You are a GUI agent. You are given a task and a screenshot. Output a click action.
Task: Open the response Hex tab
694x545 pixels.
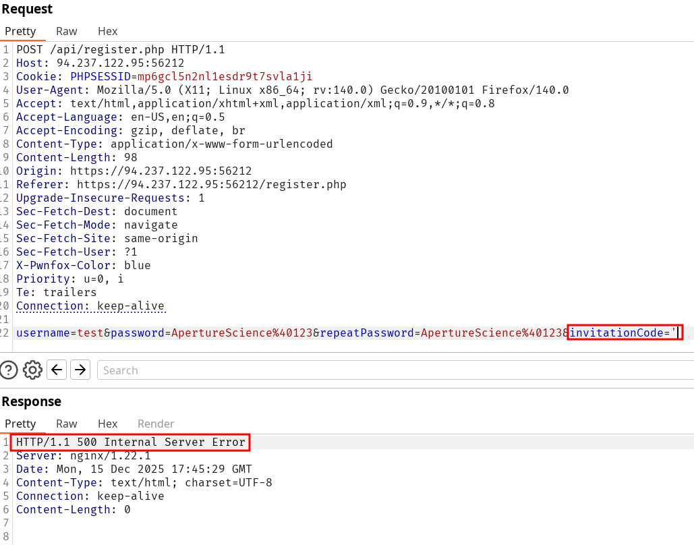(107, 424)
